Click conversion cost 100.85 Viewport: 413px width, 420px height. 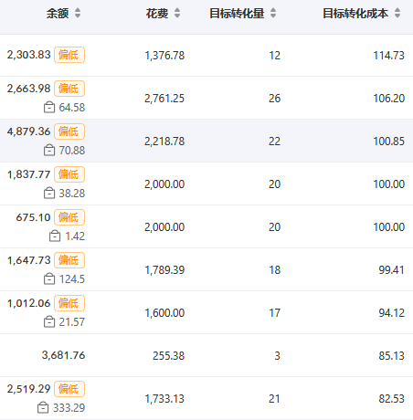point(389,142)
